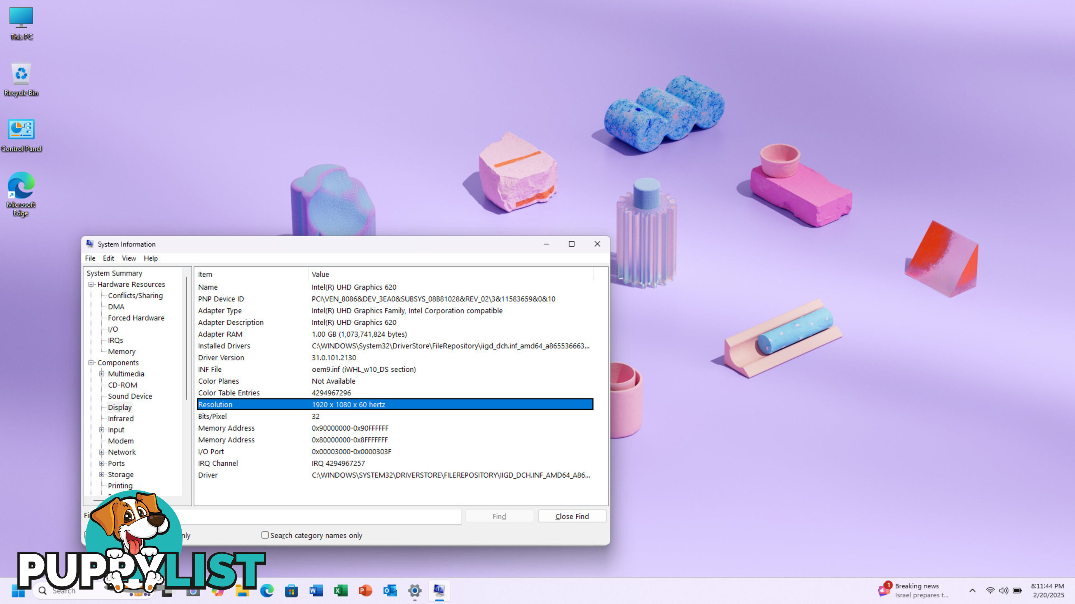
Task: Select the Bits/Pixel row
Action: pyautogui.click(x=395, y=416)
